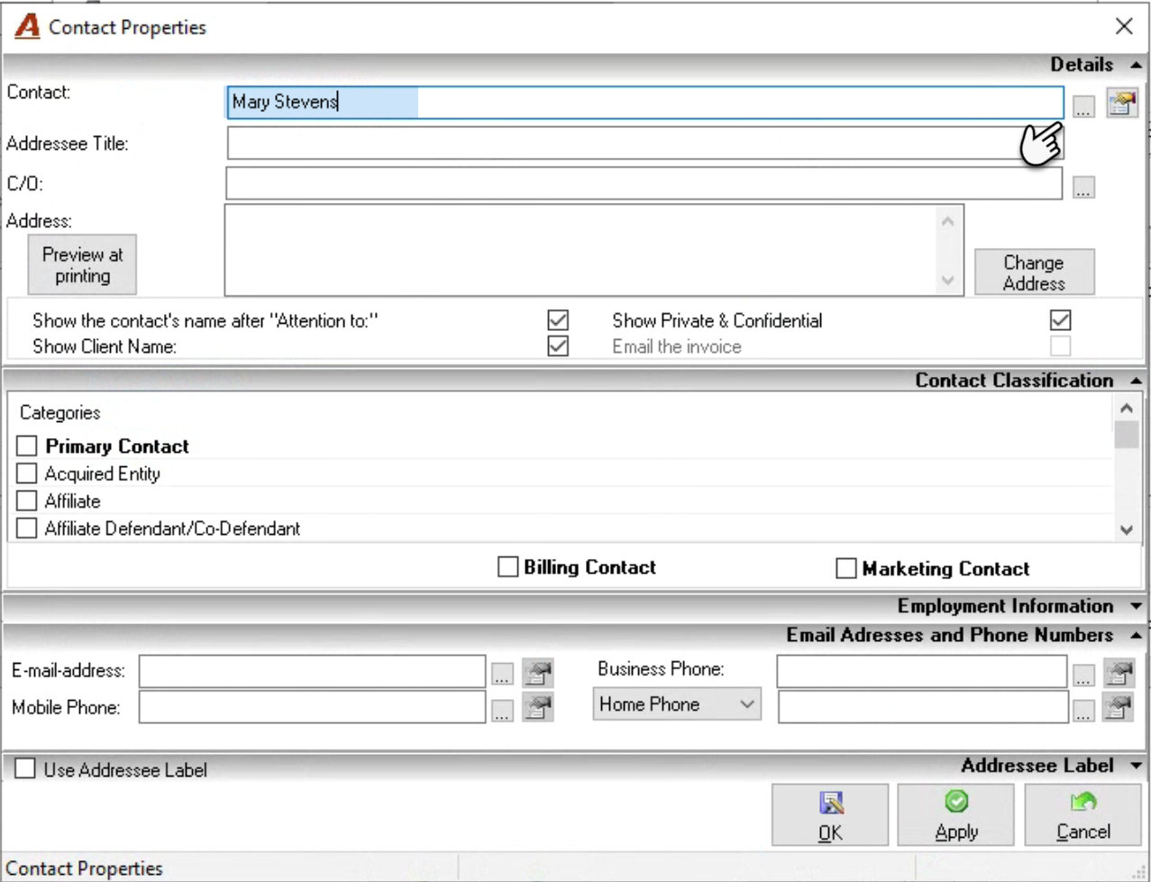Click the ellipsis button beside E-mail-address field

click(x=502, y=673)
